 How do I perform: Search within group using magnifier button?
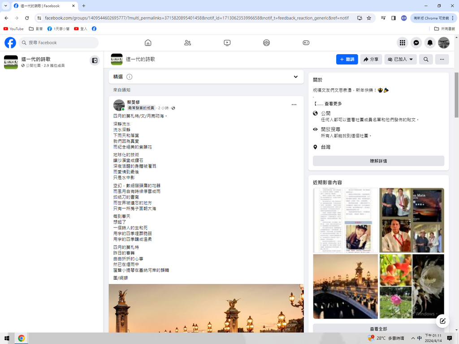tap(426, 59)
